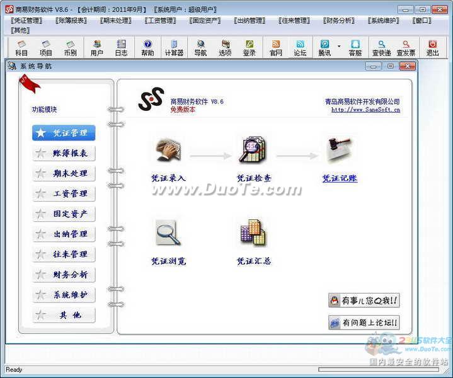
Task: Minimize the 系统导航 inner window
Action: [x=373, y=67]
